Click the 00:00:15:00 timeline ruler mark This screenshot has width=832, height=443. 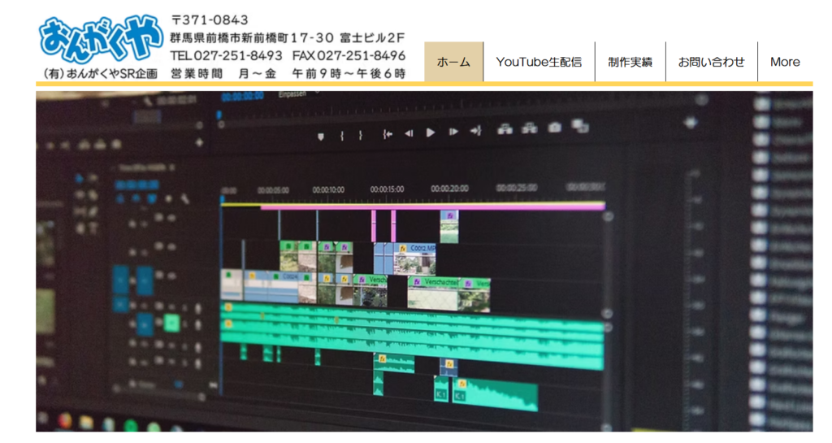[x=387, y=189]
